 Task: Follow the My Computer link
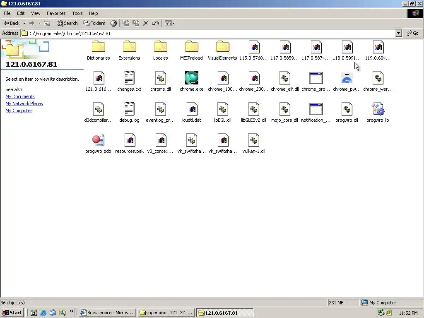[19, 111]
